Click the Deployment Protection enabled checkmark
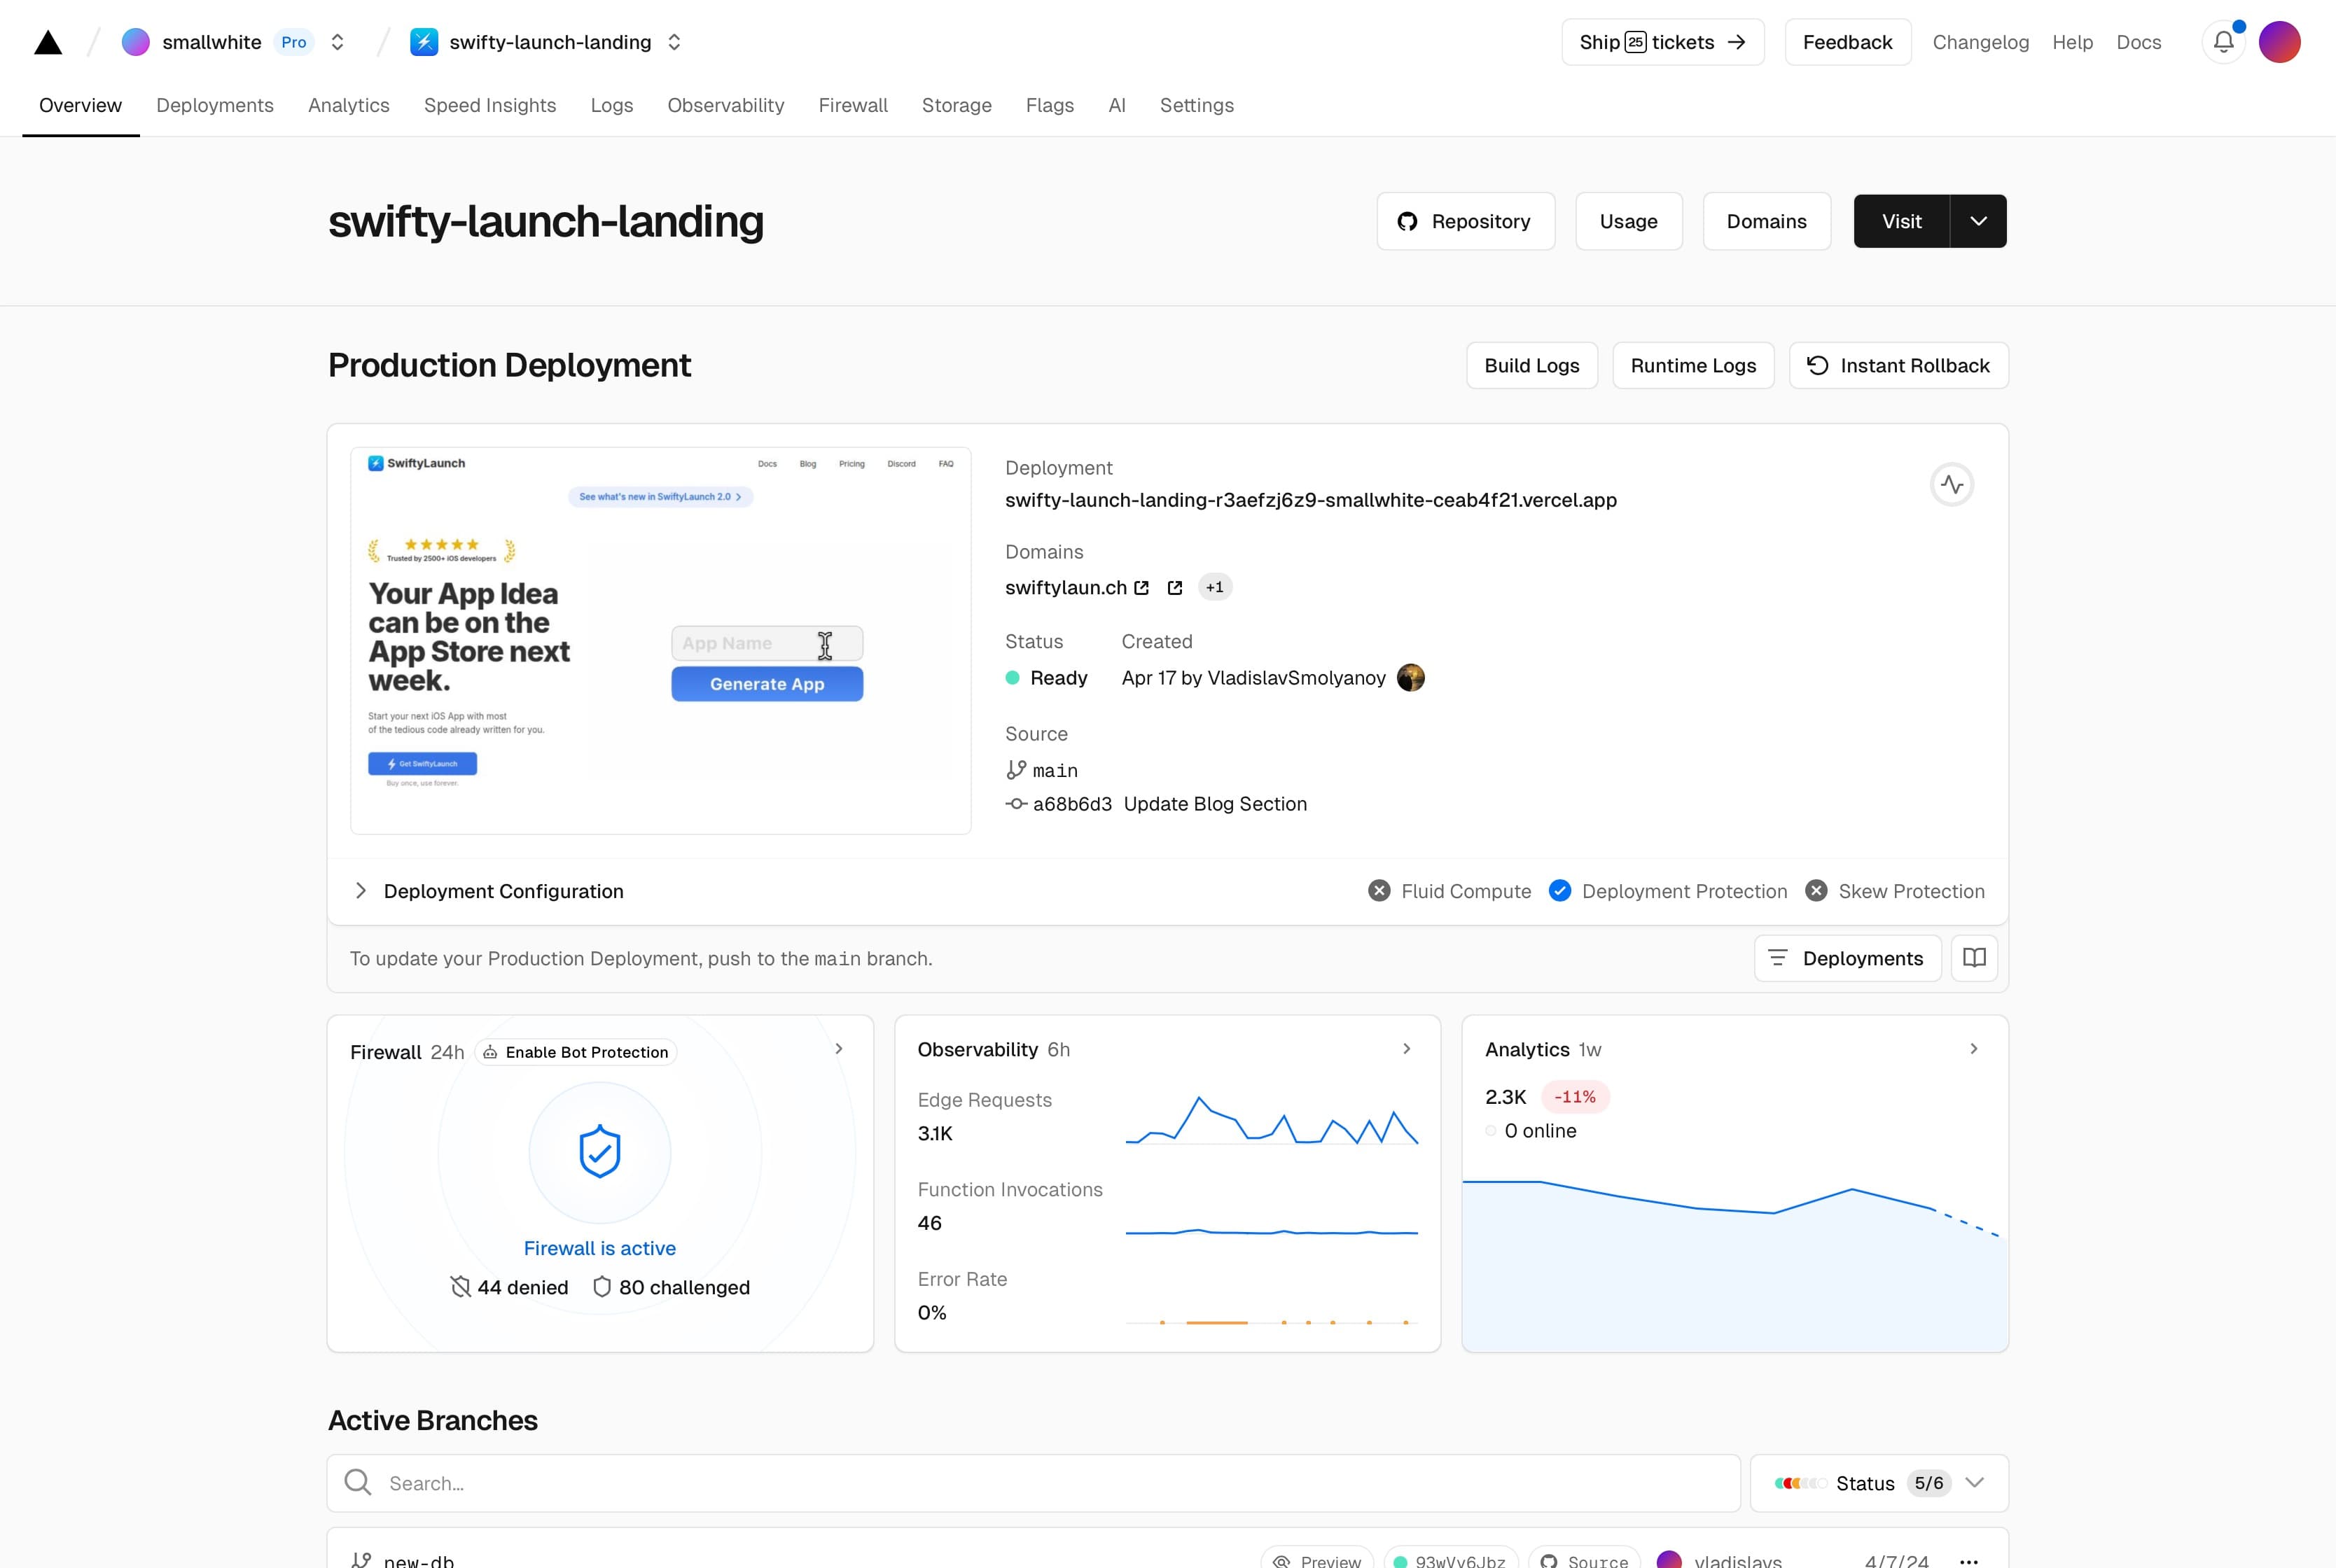Viewport: 2336px width, 1568px height. pyautogui.click(x=1559, y=891)
